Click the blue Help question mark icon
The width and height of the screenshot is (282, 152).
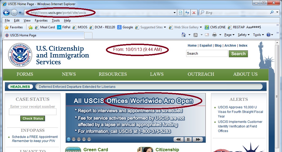[x=268, y=35]
